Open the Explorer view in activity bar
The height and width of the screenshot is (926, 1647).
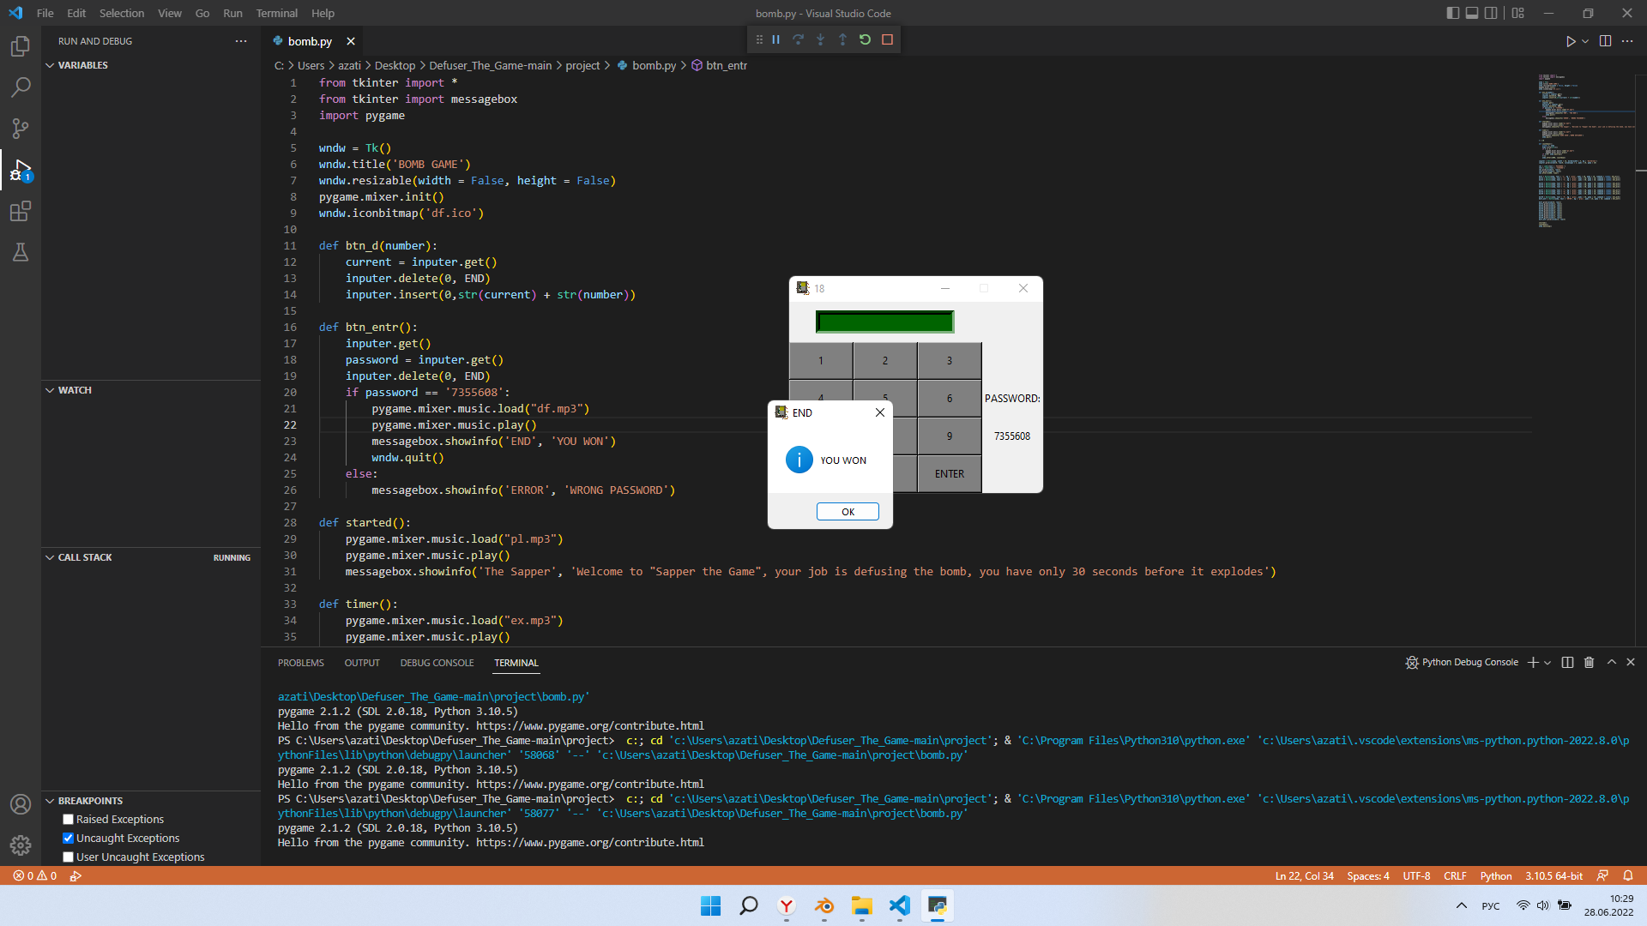(x=21, y=46)
